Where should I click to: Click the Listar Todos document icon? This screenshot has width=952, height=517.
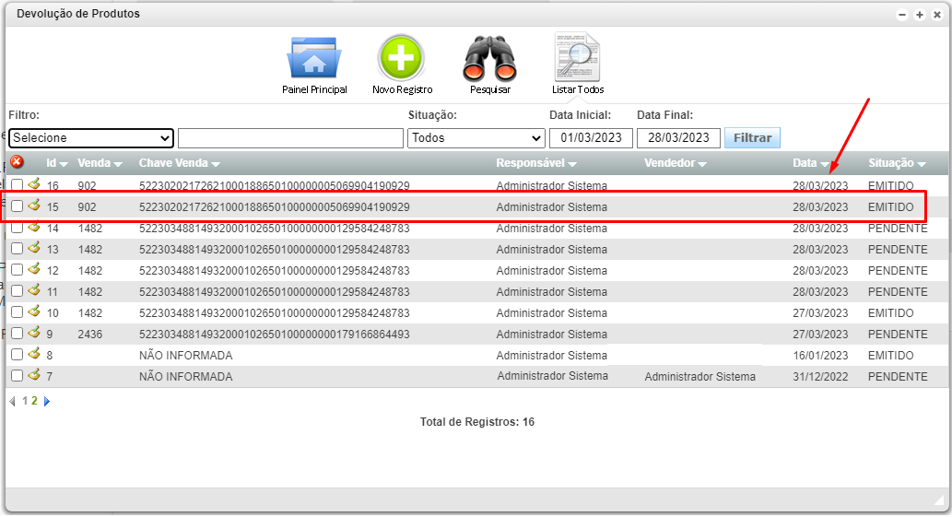[577, 58]
